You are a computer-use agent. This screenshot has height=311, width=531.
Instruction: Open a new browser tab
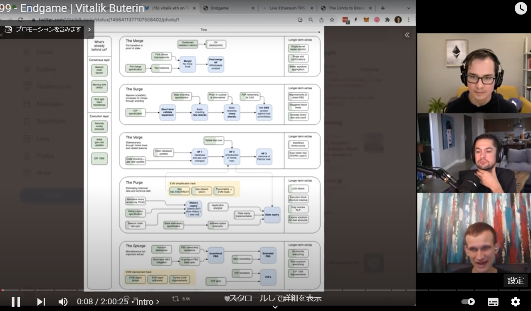coord(383,8)
